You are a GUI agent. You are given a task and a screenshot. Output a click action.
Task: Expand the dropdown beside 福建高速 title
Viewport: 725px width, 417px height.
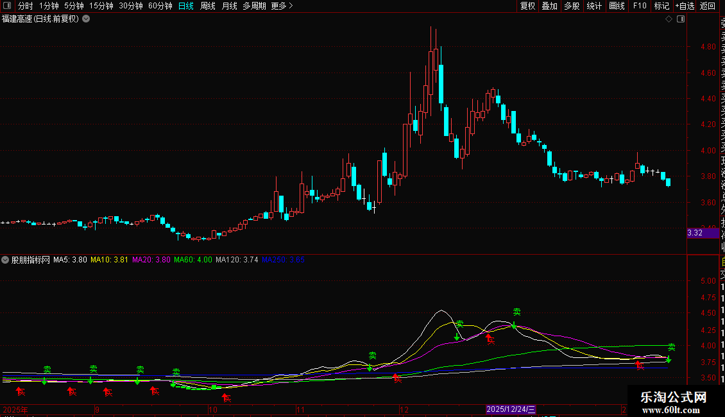(x=86, y=19)
